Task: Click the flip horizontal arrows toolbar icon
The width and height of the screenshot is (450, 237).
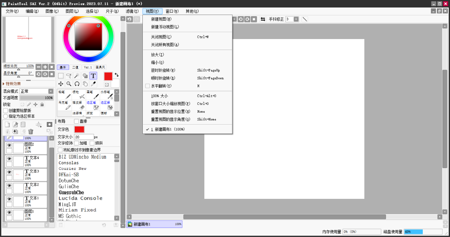Action: pyautogui.click(x=263, y=19)
